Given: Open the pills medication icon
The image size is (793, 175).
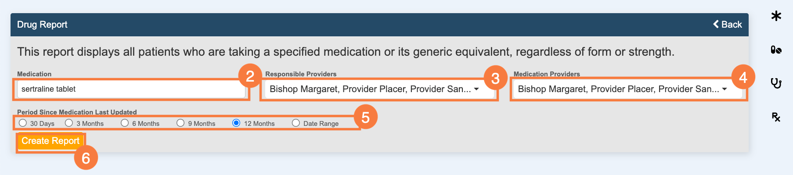Looking at the screenshot, I should pos(776,50).
